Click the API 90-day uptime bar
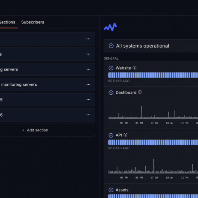Viewport: 198px width, 198px height. click(153, 142)
